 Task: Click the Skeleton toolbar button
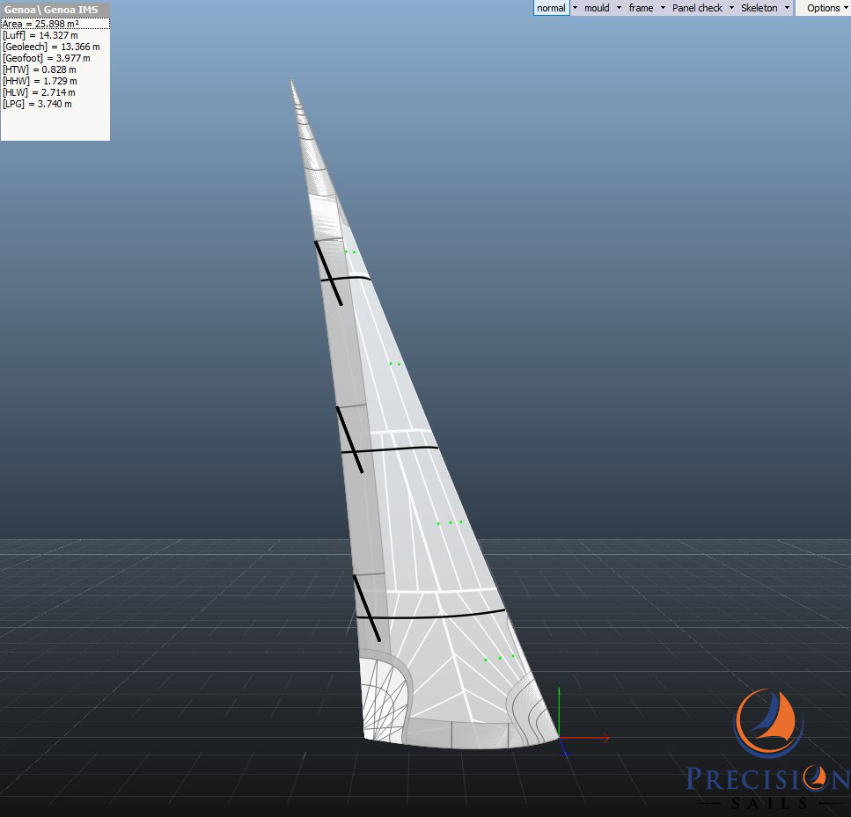pos(759,8)
